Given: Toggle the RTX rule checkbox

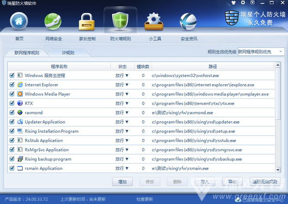Looking at the screenshot, I should pyautogui.click(x=12, y=103).
